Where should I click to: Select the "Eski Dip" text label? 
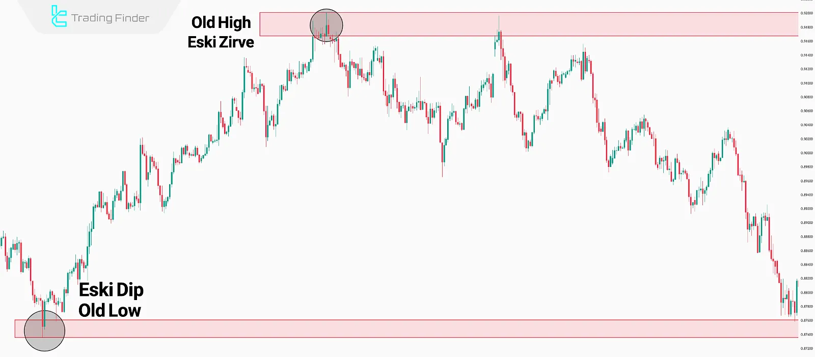pyautogui.click(x=111, y=290)
